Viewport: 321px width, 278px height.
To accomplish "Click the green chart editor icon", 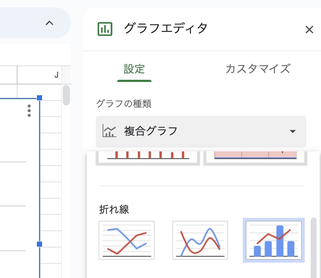I will coord(105,29).
